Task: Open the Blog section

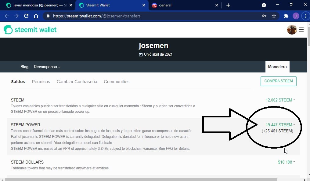Action: pos(24,67)
